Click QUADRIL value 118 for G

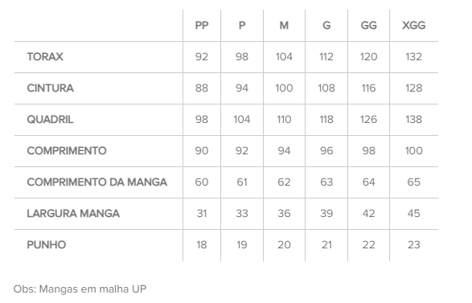(x=326, y=120)
